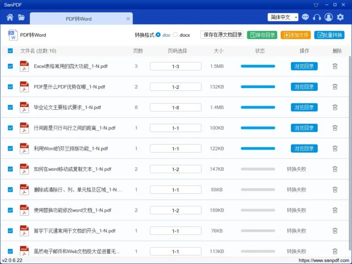Screen dimensions: 352x264
Task: Click the progress bar of 行间距是只行与行之间的距离
Action: [x=258, y=128]
